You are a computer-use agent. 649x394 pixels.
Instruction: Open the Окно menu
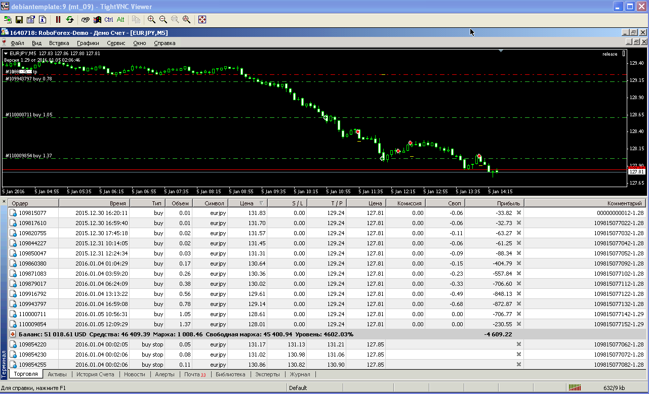pos(140,43)
